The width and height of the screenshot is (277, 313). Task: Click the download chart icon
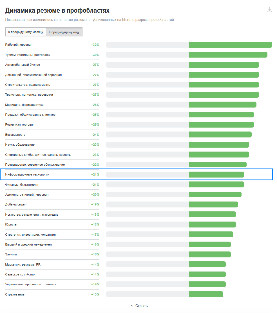point(269,10)
